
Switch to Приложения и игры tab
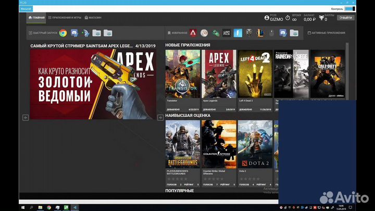[x=65, y=18]
